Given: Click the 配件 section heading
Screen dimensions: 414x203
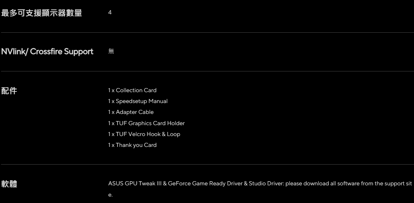Looking at the screenshot, I should point(9,91).
